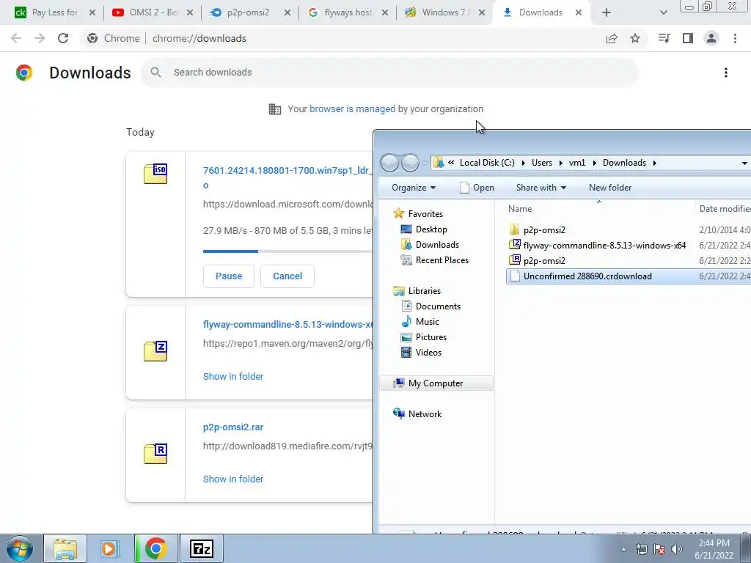Click the Chrome back arrow

click(x=16, y=38)
